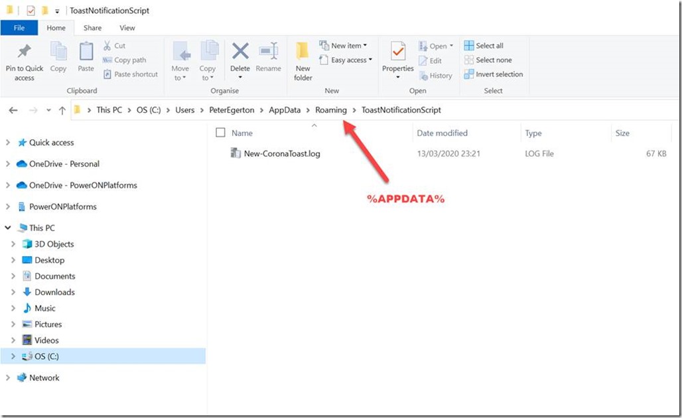Click the Copy icon in Clipboard group
This screenshot has height=418, width=682.
coord(58,52)
